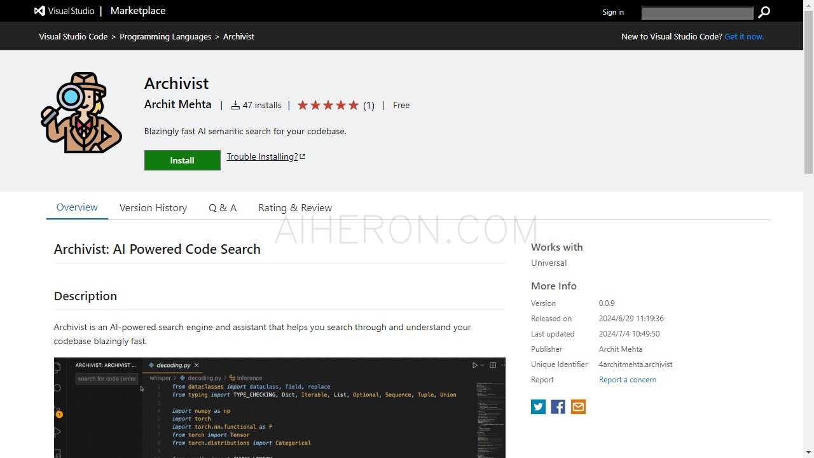The width and height of the screenshot is (814, 458).
Task: Click the orange notification badge in embedded sidebar
Action: (59, 414)
